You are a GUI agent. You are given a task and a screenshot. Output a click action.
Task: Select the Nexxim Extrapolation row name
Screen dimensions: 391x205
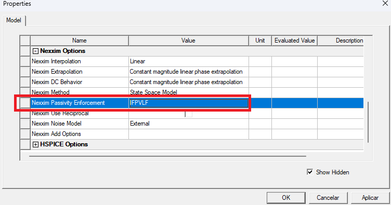pos(80,72)
